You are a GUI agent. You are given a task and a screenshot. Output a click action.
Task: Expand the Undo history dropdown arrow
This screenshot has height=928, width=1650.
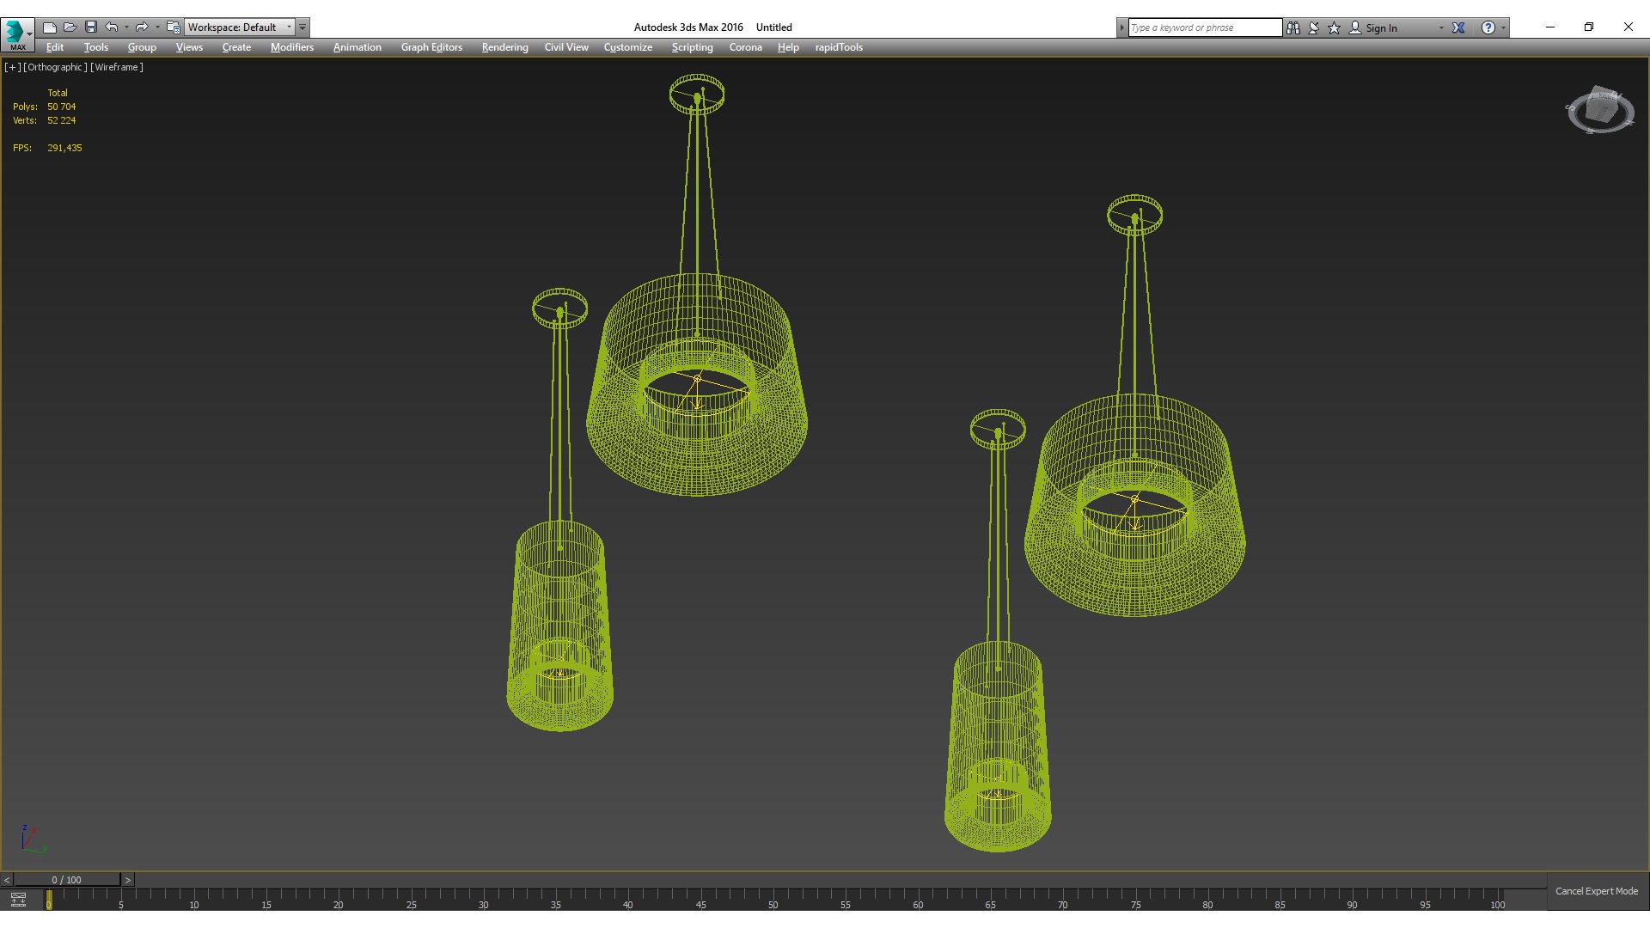click(126, 27)
